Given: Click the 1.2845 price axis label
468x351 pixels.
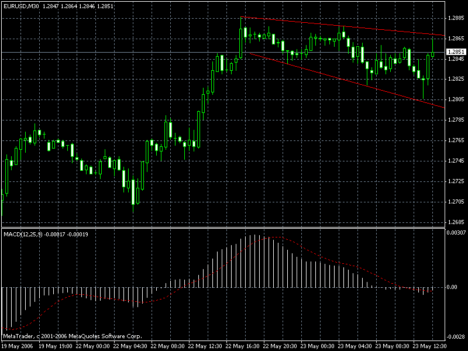Looking at the screenshot, I should 456,59.
